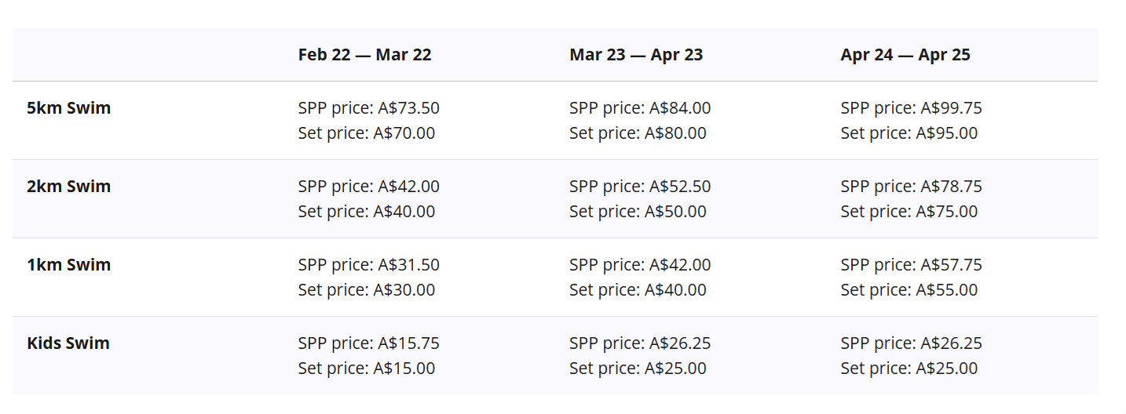This screenshot has height=414, width=1126.
Task: Click the 2km Swim row label
Action: point(69,187)
